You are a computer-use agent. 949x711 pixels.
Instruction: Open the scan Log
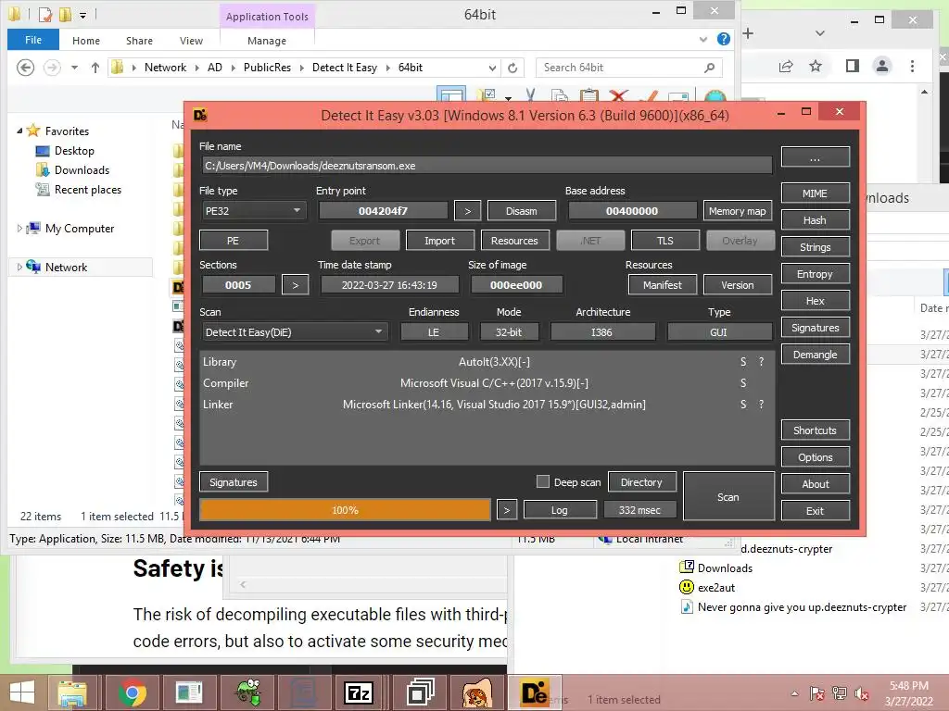(x=560, y=510)
